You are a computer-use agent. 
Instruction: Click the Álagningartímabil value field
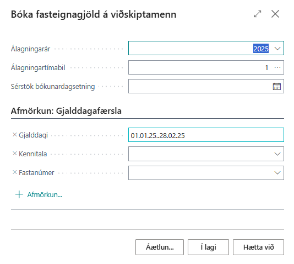point(200,67)
